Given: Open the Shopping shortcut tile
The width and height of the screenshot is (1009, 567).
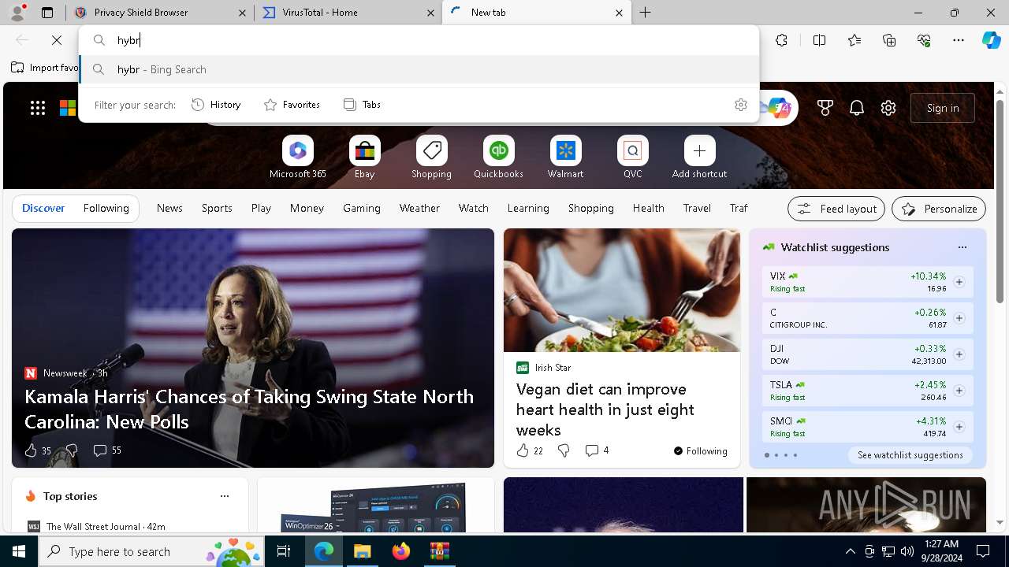Looking at the screenshot, I should (431, 157).
